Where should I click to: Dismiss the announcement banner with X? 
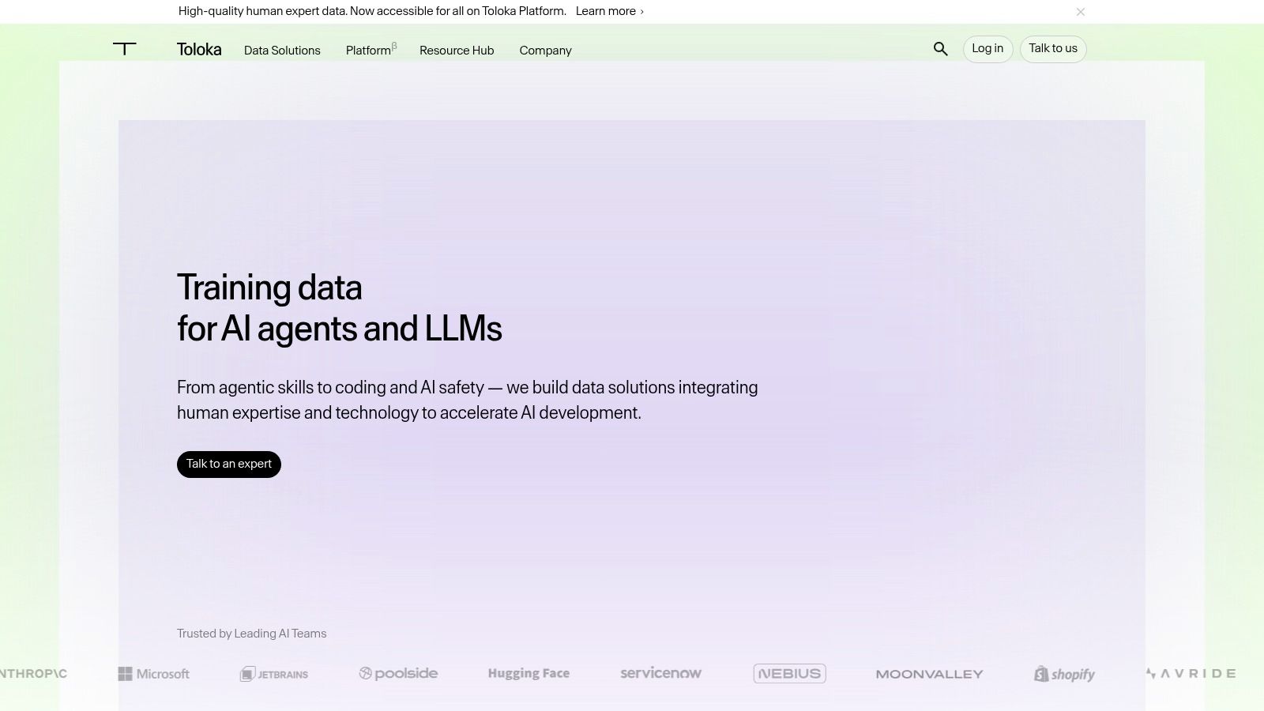(1080, 12)
